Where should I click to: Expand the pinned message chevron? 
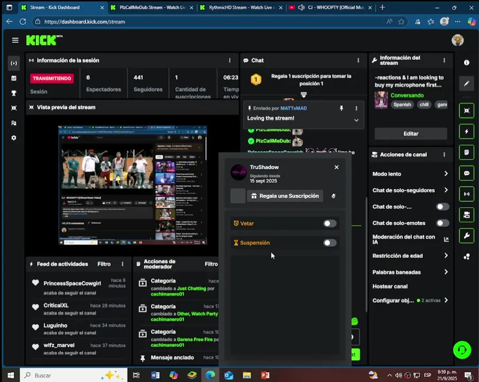[356, 120]
